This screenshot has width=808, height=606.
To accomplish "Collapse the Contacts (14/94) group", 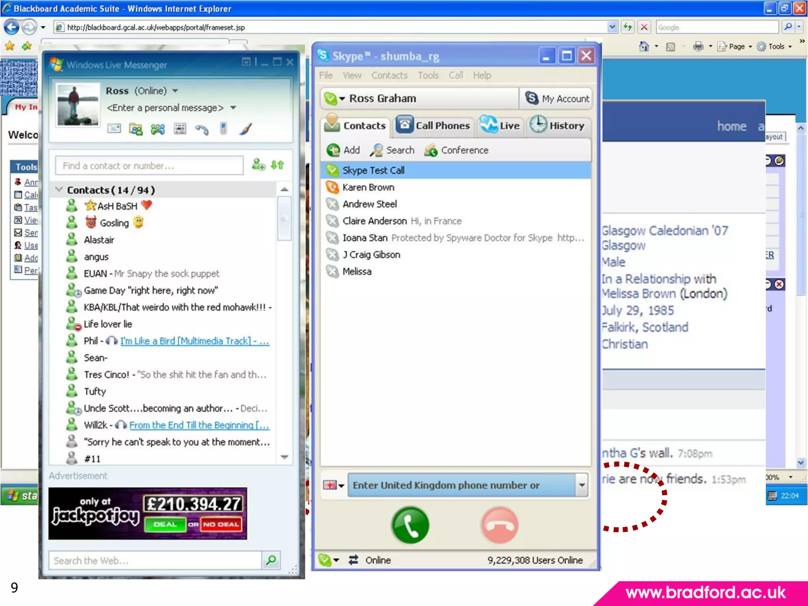I will click(59, 190).
